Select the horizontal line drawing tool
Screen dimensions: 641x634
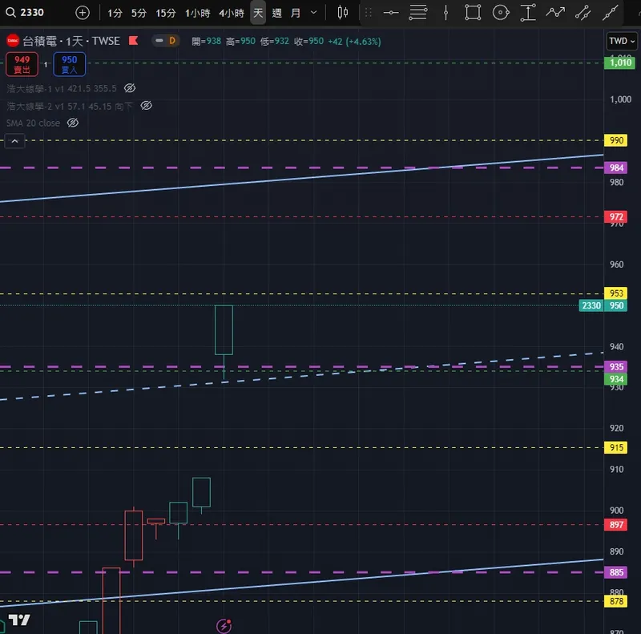pyautogui.click(x=391, y=13)
